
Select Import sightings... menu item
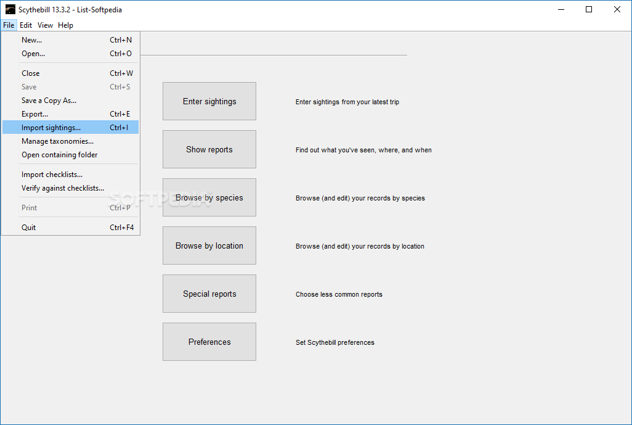click(71, 128)
